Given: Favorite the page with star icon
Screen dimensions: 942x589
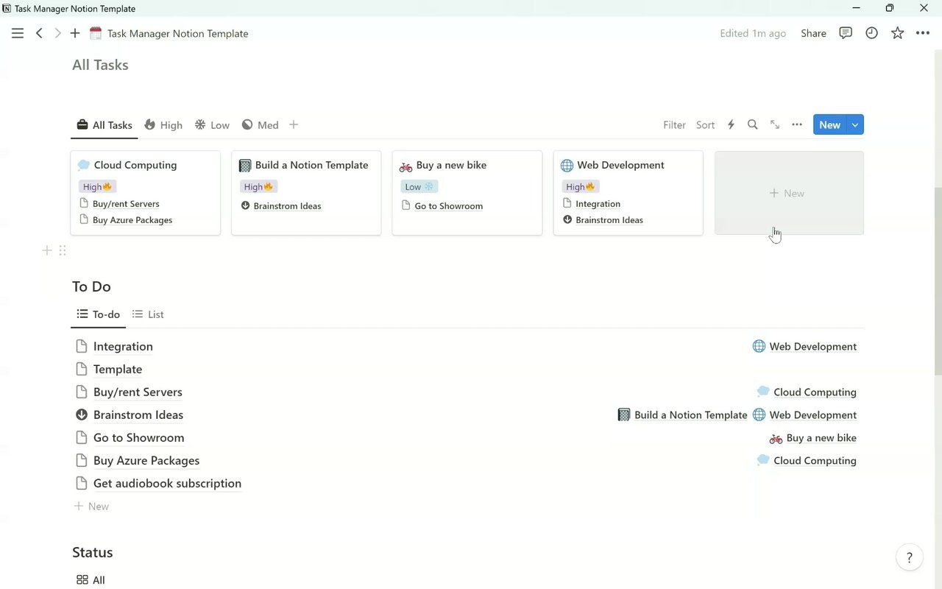Looking at the screenshot, I should point(897,33).
